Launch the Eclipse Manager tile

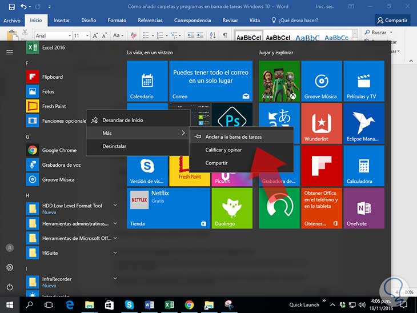(364, 123)
